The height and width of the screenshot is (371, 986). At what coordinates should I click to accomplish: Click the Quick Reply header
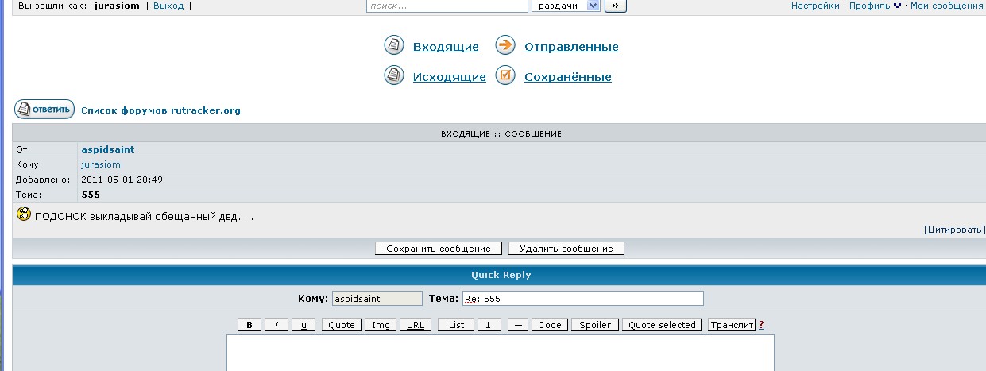pos(501,275)
